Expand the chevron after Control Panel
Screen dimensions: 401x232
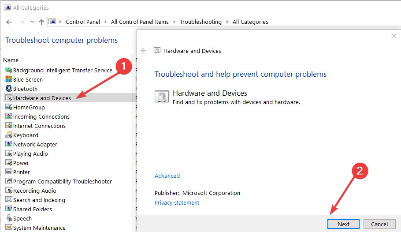click(105, 22)
